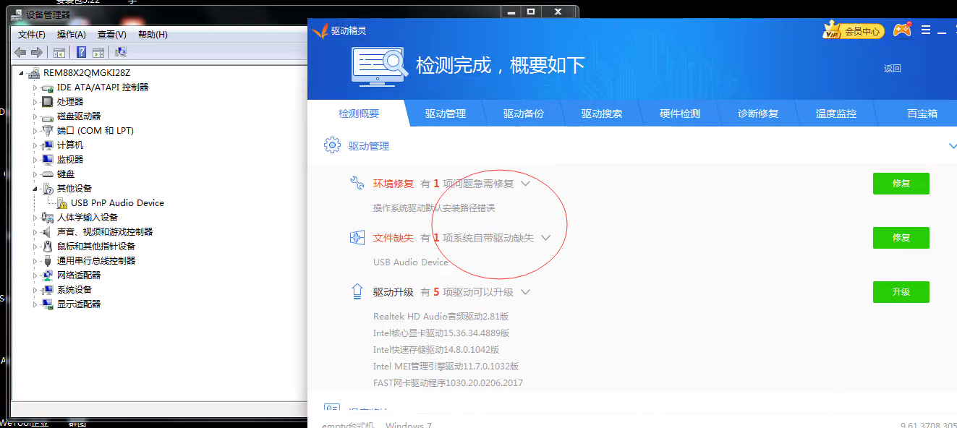Toggle the console tree pane icon in Device Manager
Screen dimensions: 957x428
pyautogui.click(x=59, y=52)
